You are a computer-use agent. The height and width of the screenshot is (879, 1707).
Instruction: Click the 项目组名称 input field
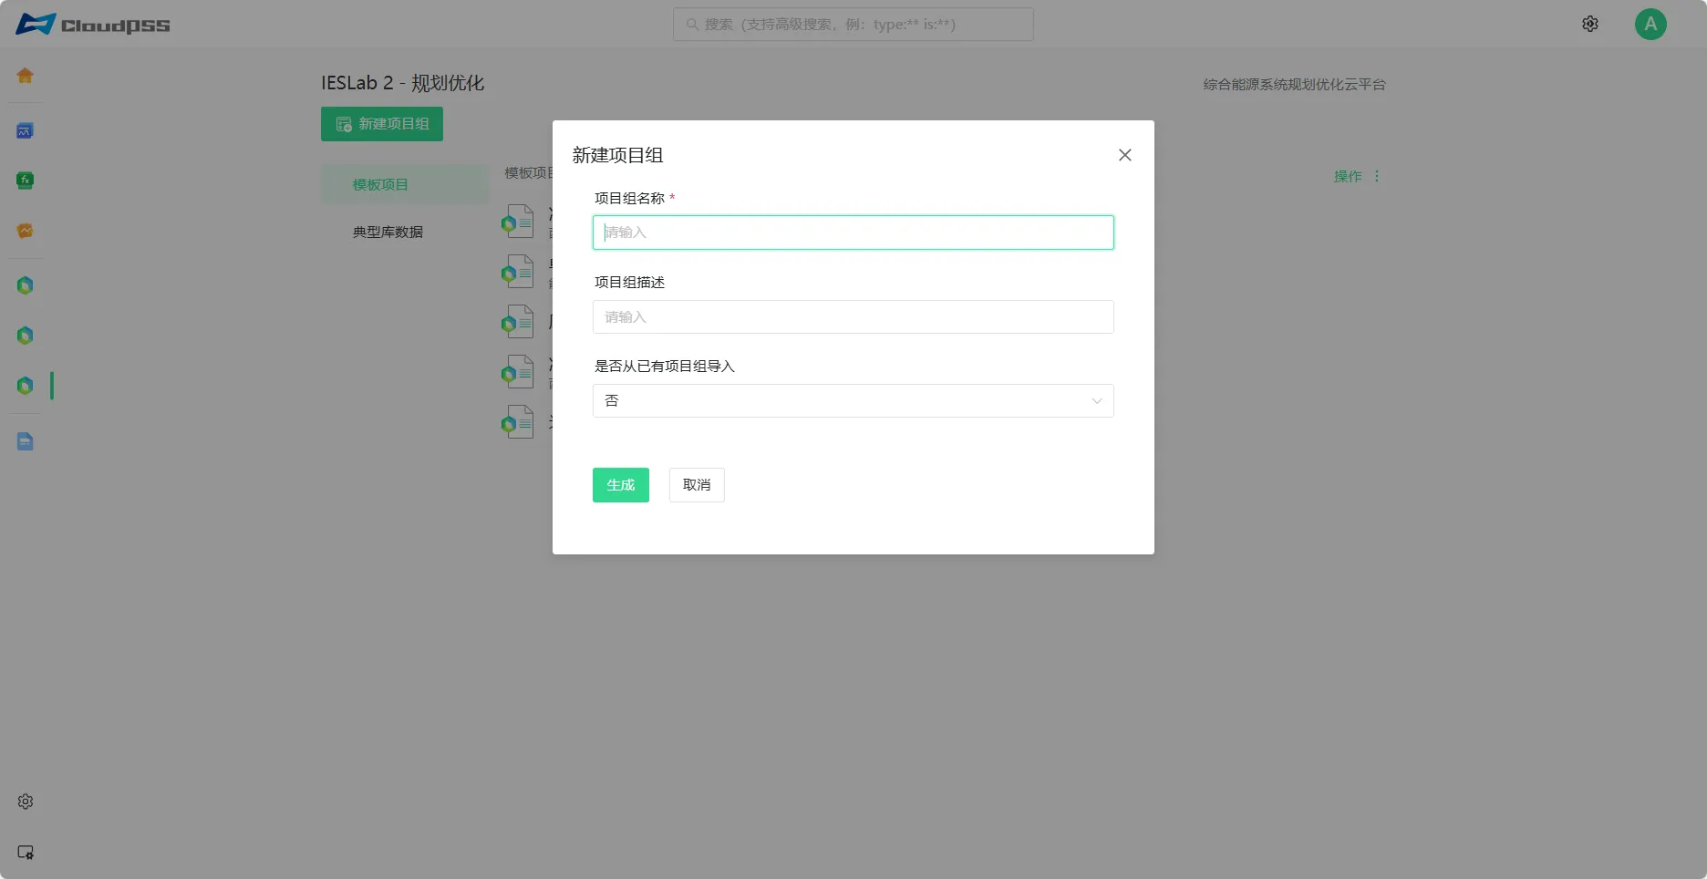853,233
